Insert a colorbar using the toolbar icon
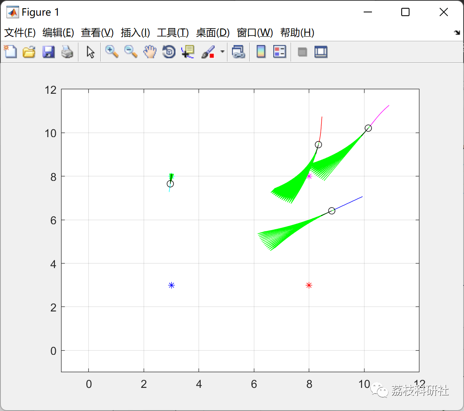This screenshot has width=464, height=411. [261, 52]
